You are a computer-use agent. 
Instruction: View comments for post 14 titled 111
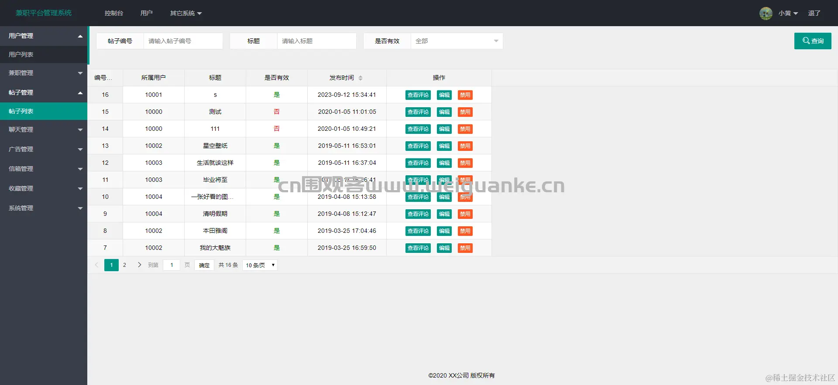coord(418,129)
